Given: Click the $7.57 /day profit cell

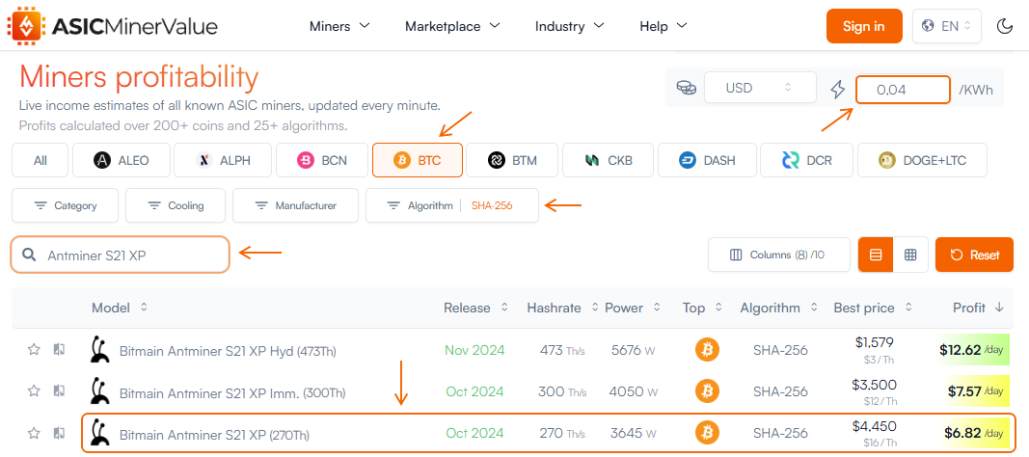Looking at the screenshot, I should point(974,391).
